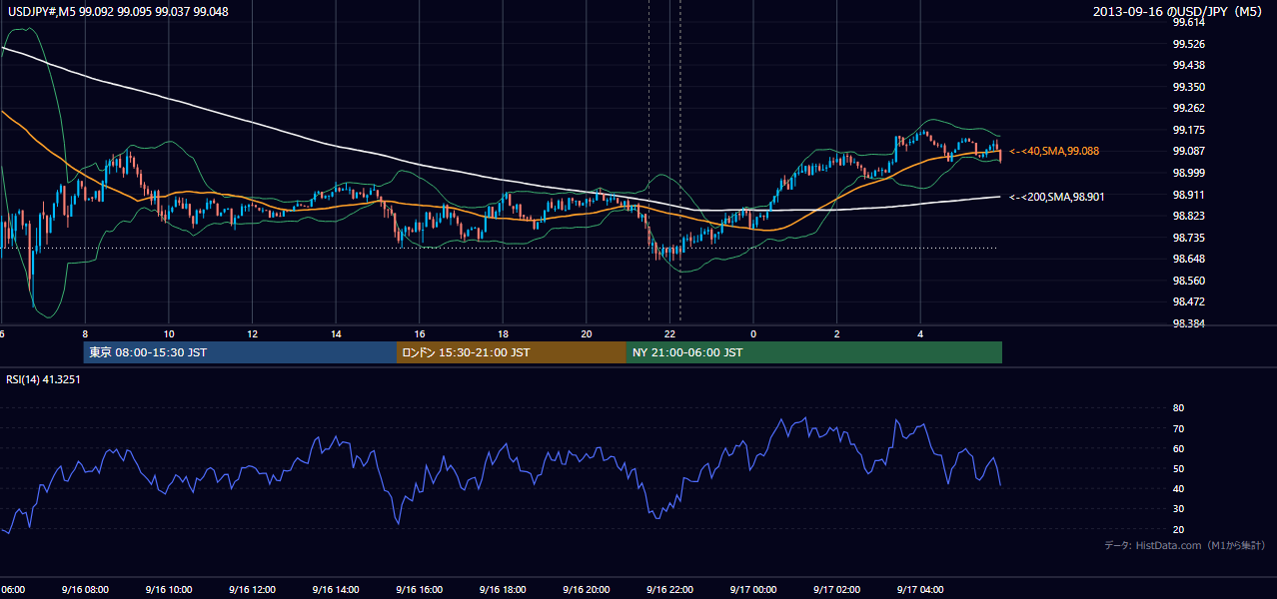This screenshot has height=599, width=1277.
Task: Click the hour 16 label under price chart
Action: tap(420, 334)
